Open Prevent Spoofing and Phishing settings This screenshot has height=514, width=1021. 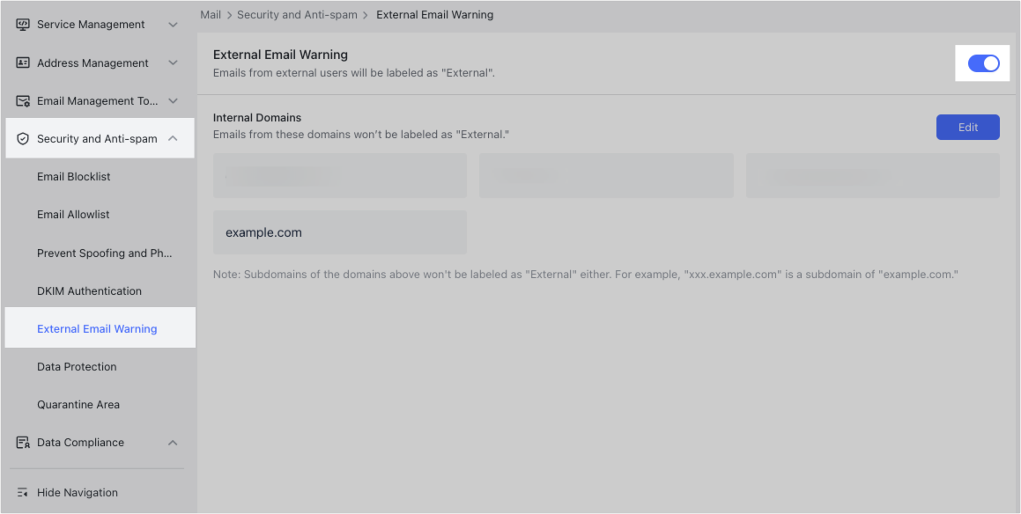click(x=105, y=253)
